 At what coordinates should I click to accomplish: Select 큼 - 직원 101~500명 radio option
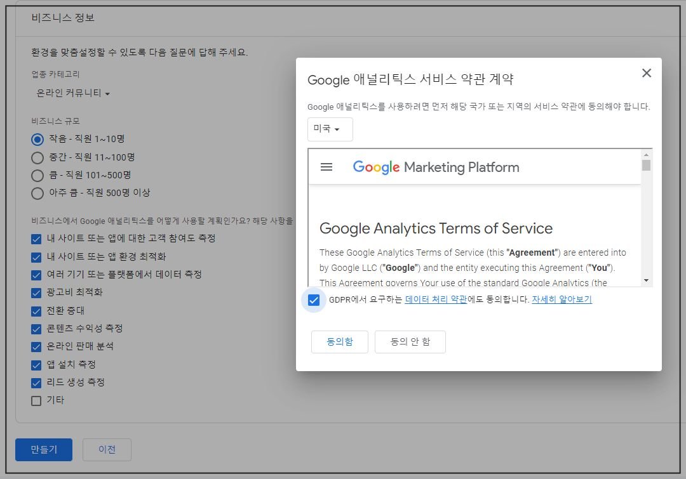click(x=37, y=176)
